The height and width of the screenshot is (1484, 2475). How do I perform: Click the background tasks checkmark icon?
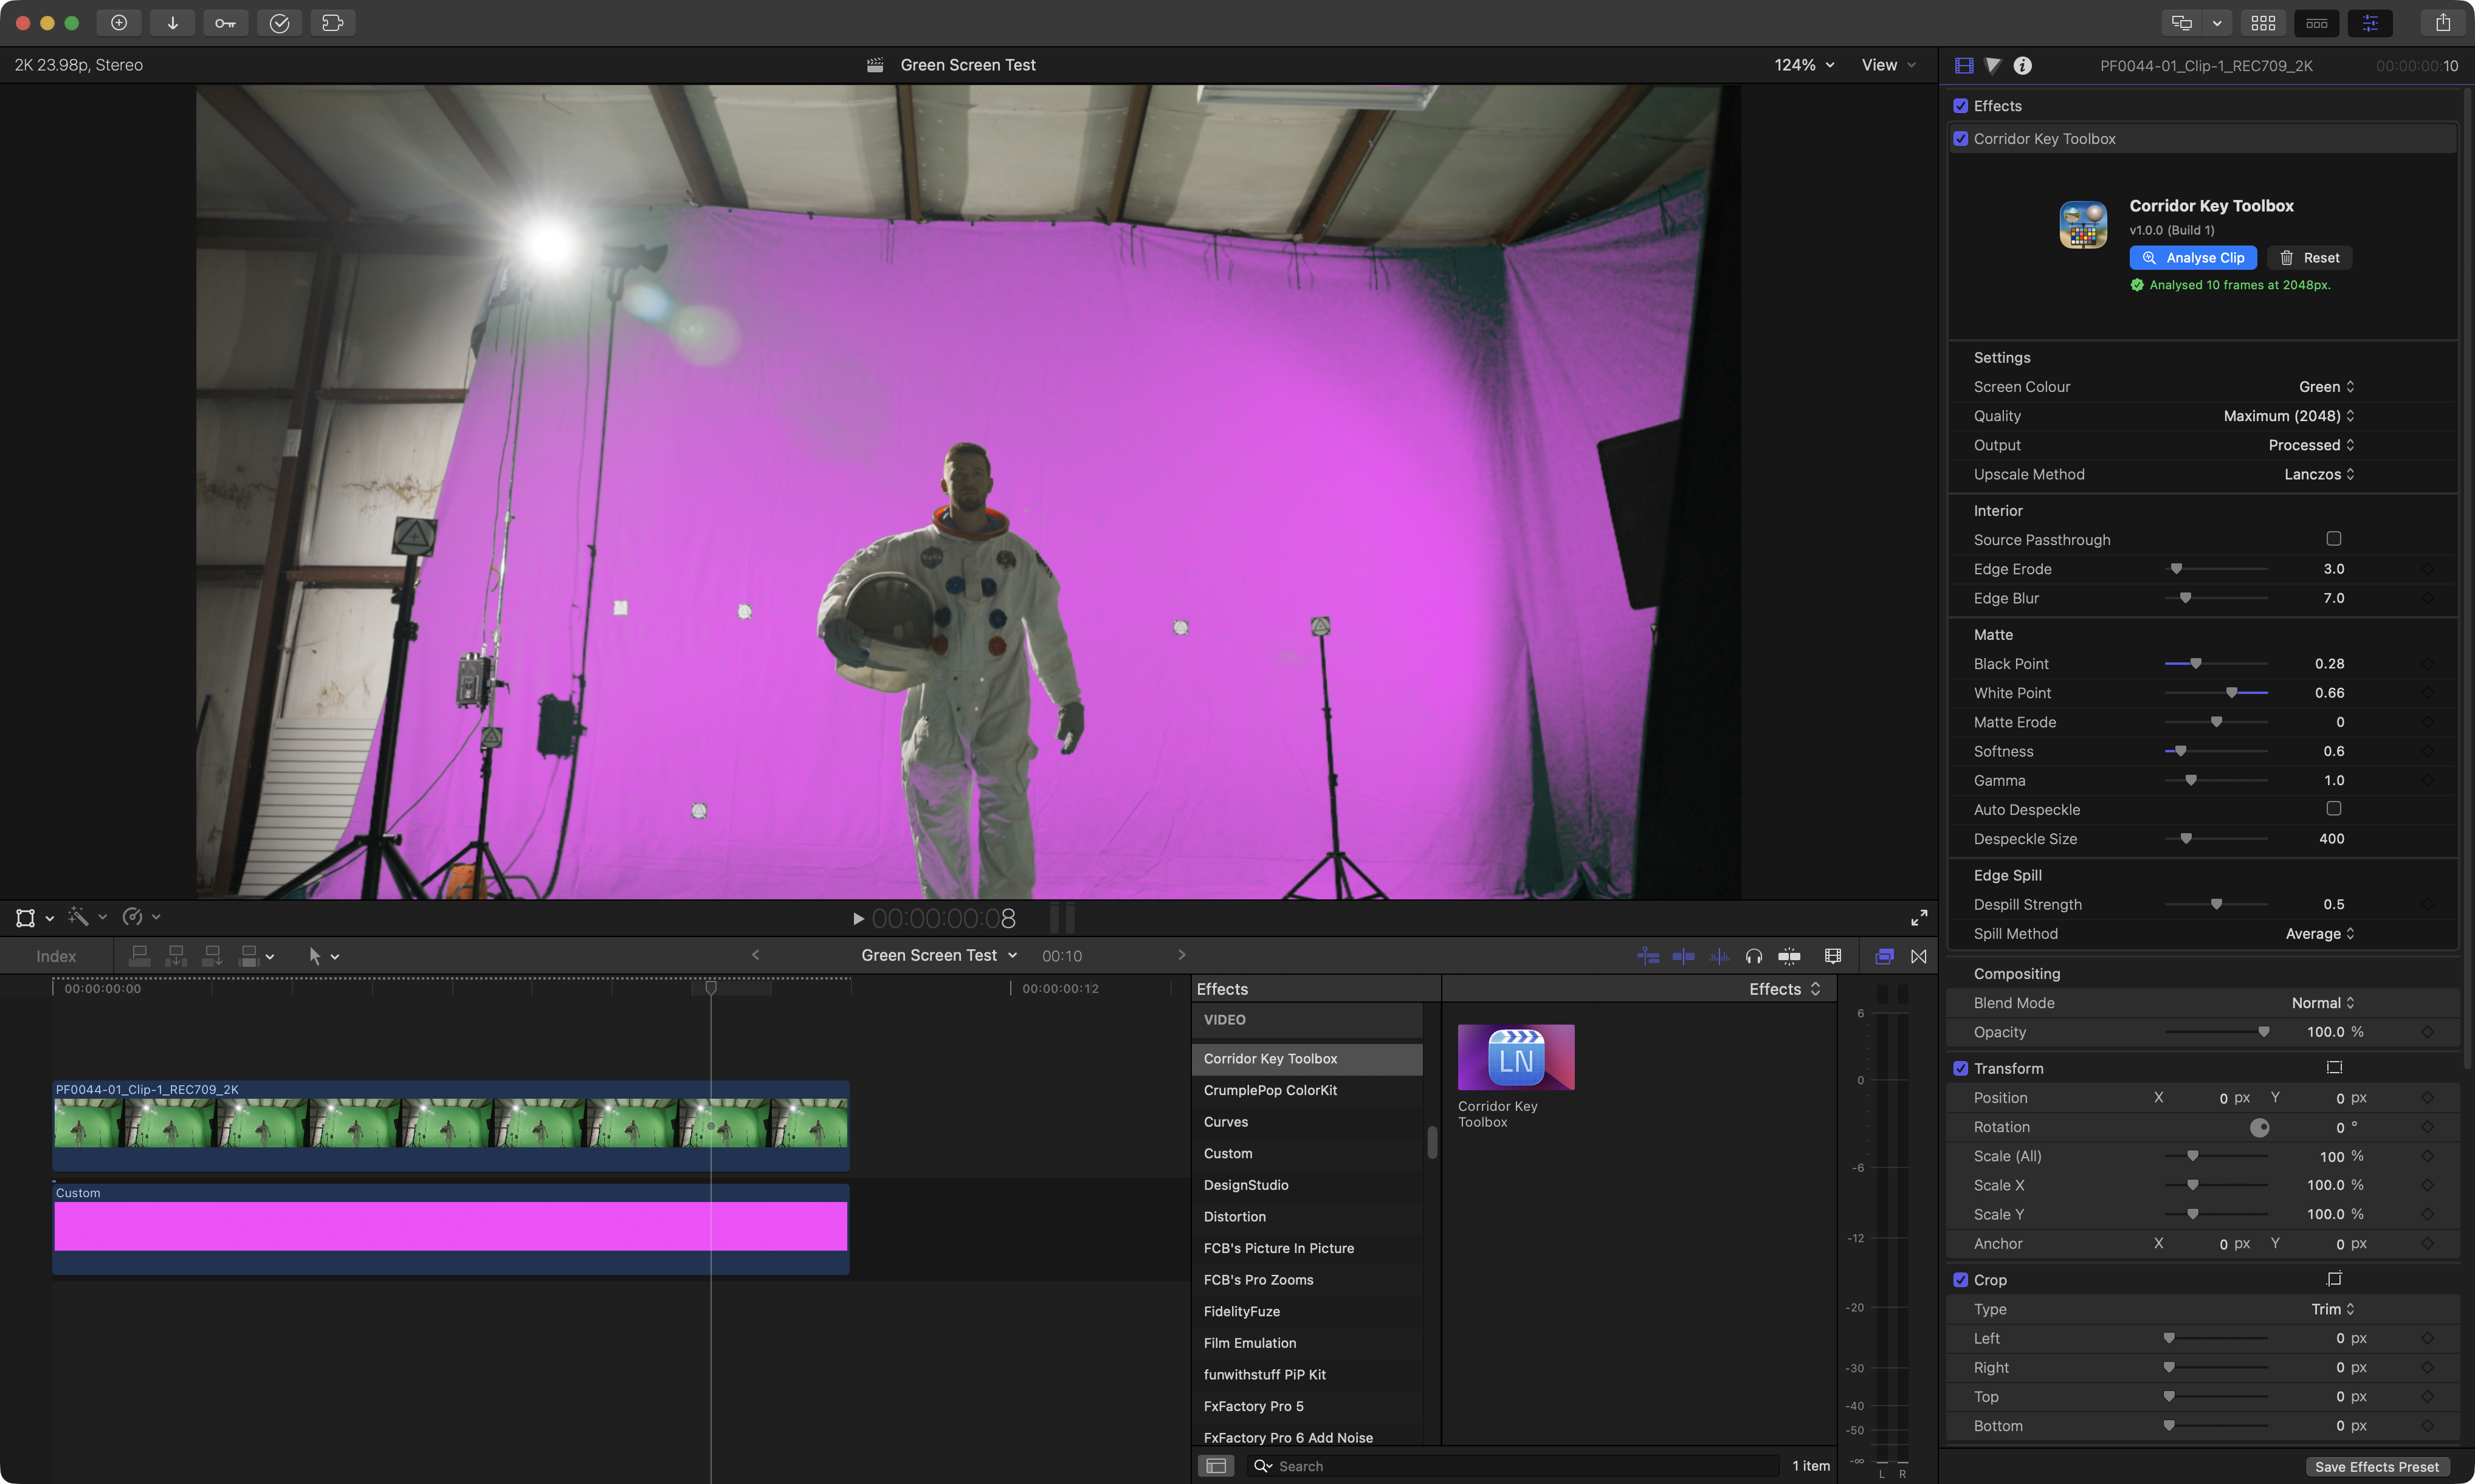(x=279, y=22)
